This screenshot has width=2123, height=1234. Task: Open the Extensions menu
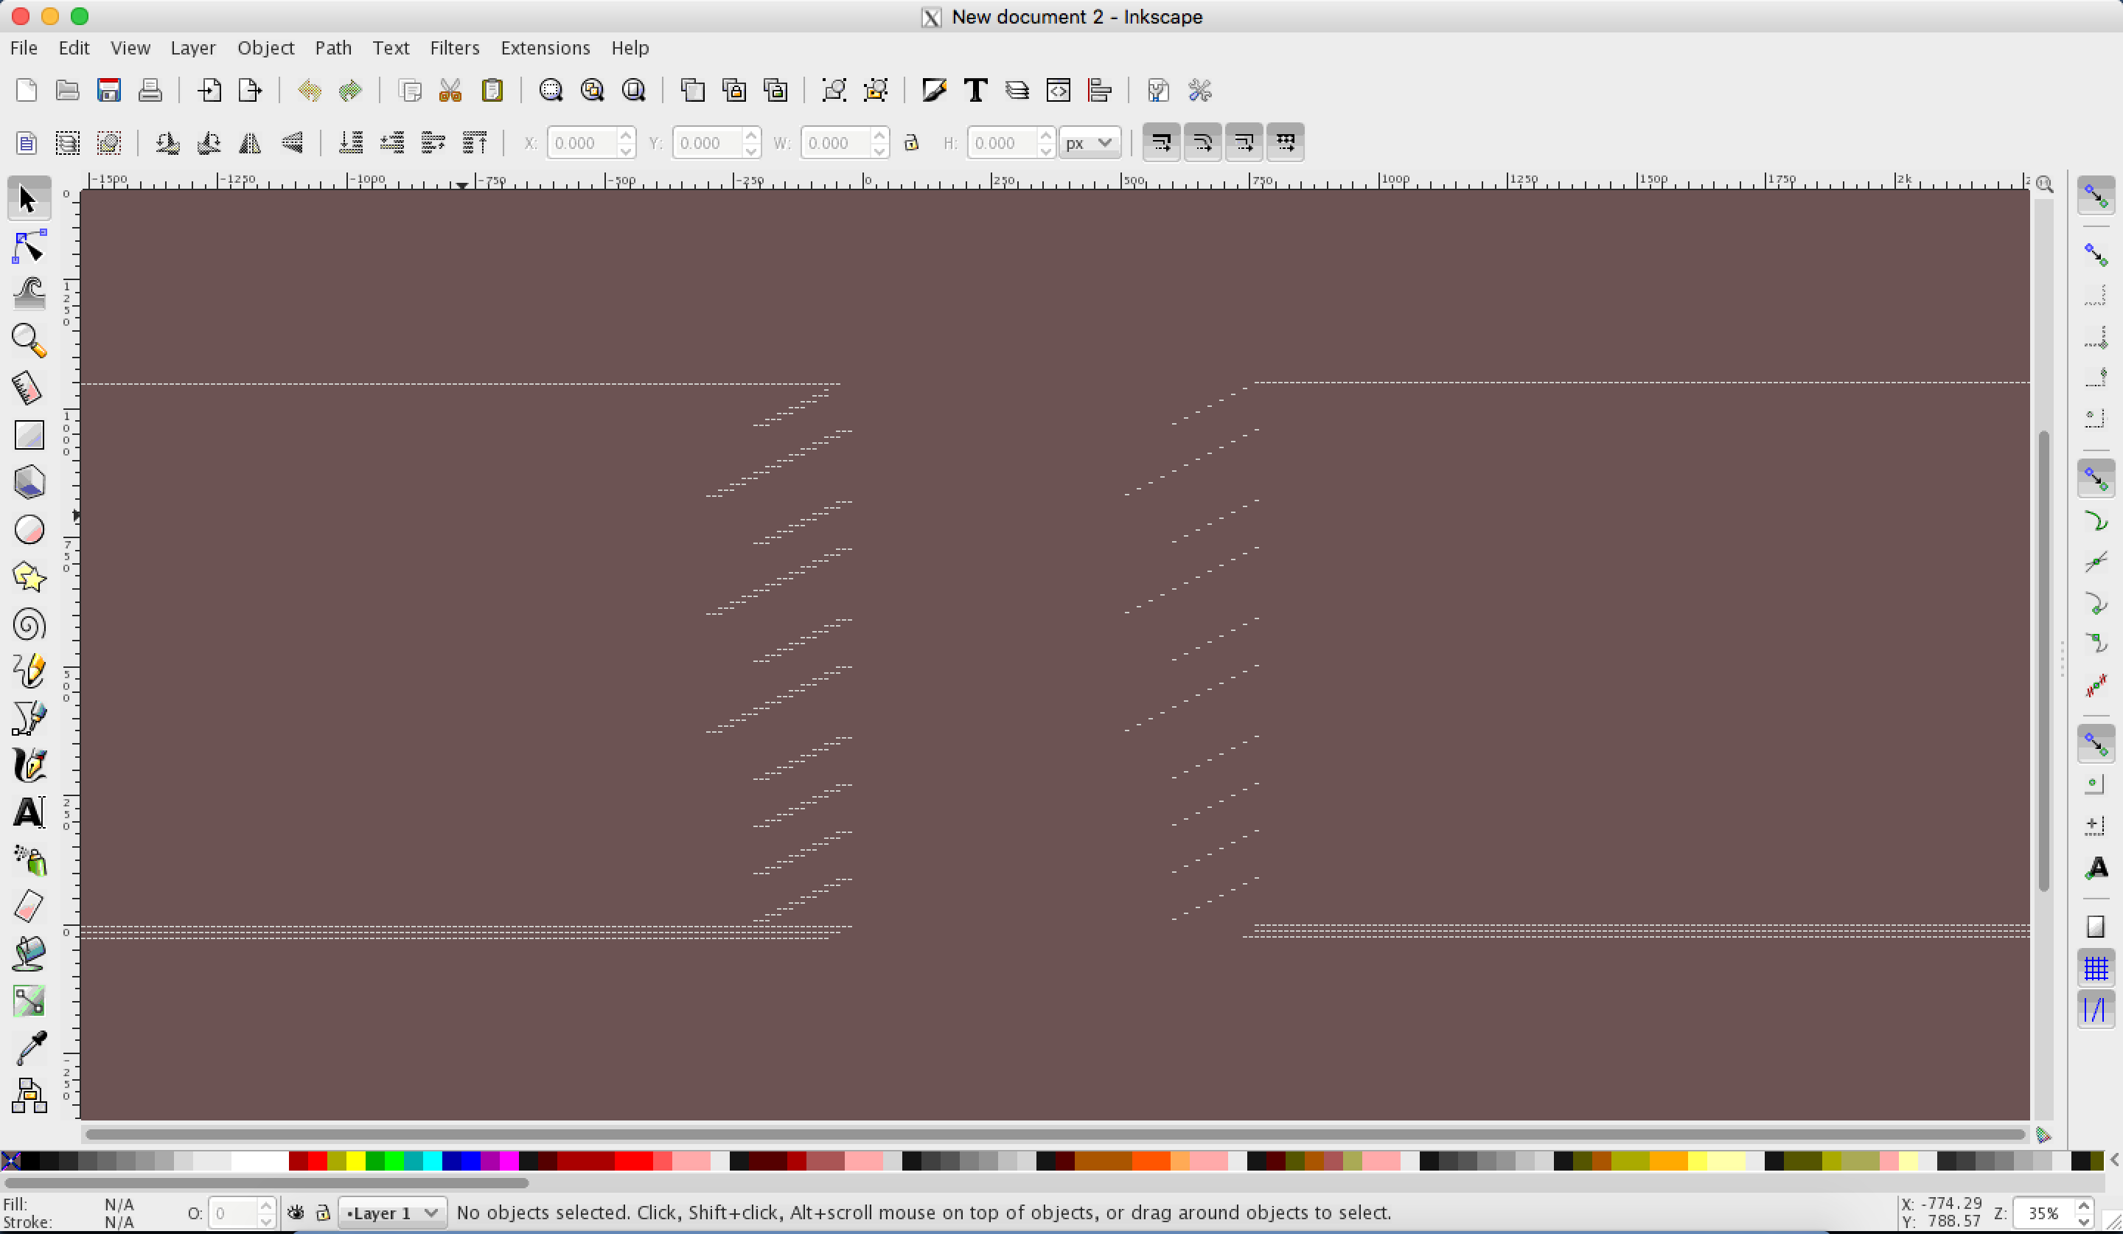pos(544,48)
